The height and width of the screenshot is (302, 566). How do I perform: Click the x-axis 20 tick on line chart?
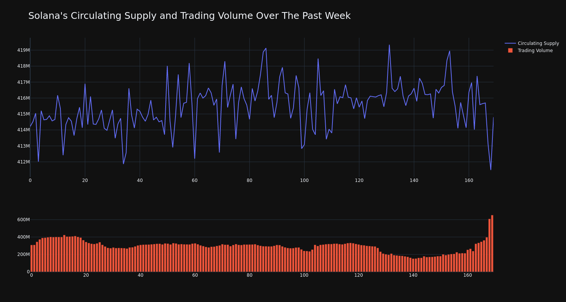[x=85, y=180]
